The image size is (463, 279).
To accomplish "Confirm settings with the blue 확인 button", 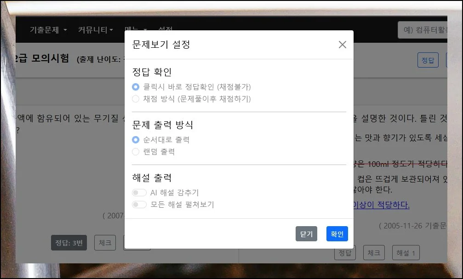I will pyautogui.click(x=337, y=234).
